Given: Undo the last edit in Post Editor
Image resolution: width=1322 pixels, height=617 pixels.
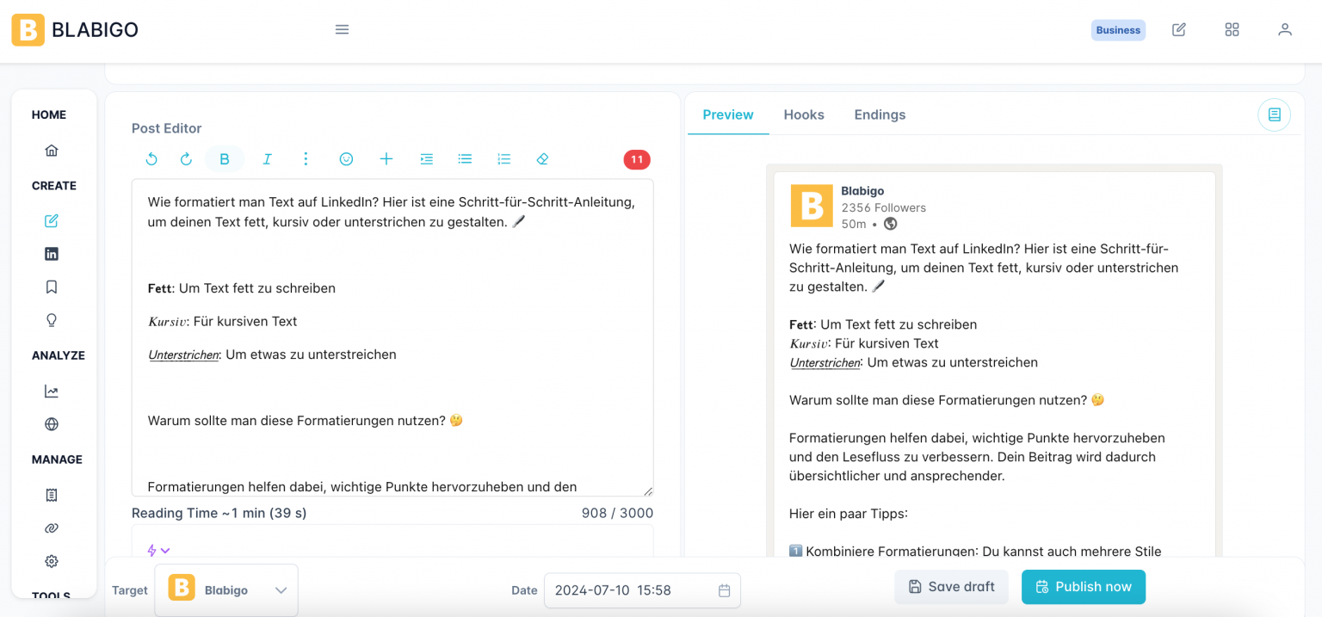Looking at the screenshot, I should pyautogui.click(x=152, y=159).
